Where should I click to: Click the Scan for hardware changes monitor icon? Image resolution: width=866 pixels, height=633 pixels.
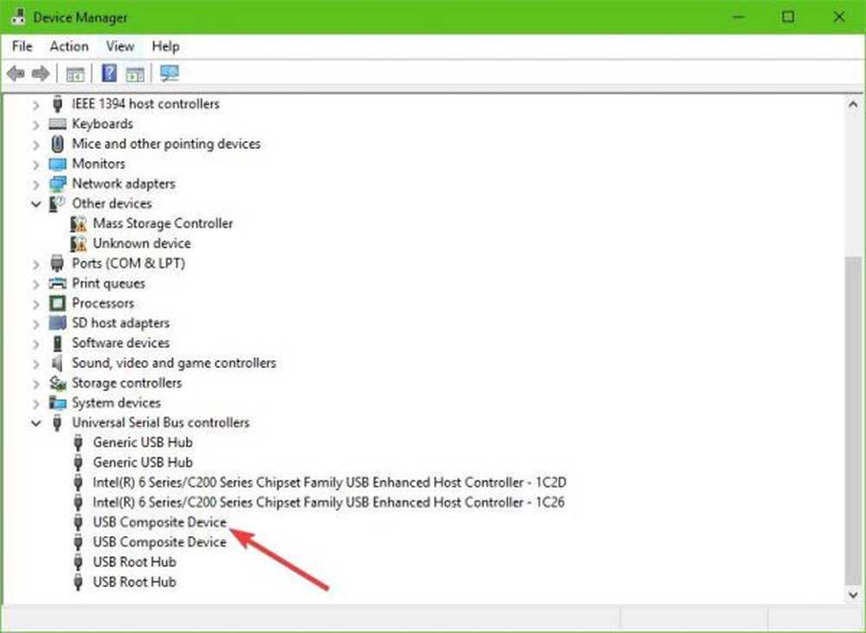click(x=170, y=74)
